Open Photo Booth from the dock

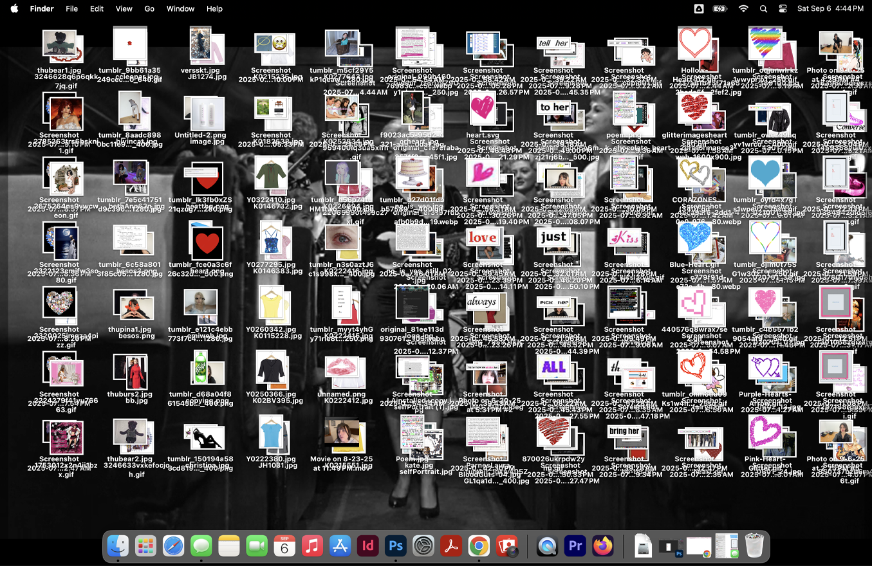pyautogui.click(x=506, y=547)
